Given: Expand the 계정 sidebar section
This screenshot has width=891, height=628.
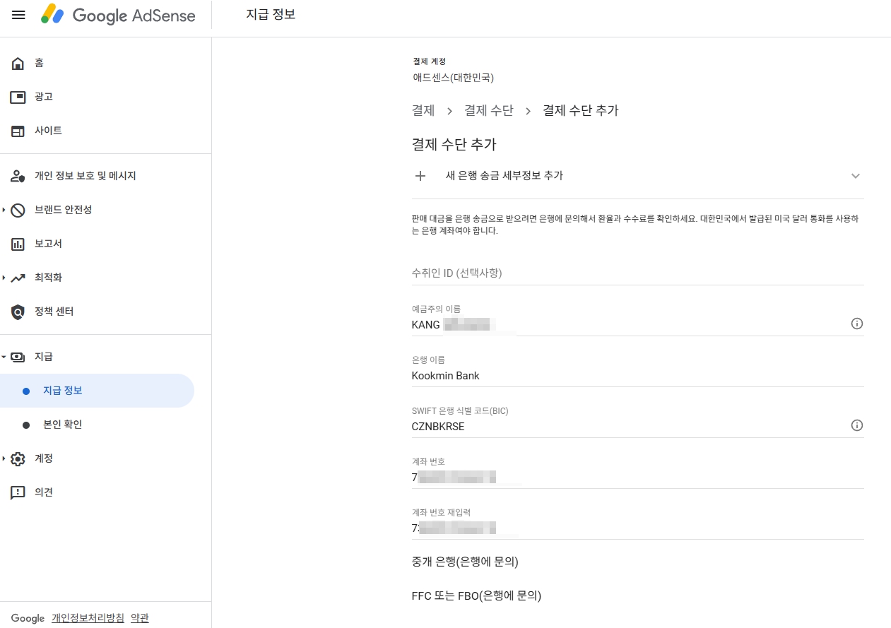Looking at the screenshot, I should [4, 458].
